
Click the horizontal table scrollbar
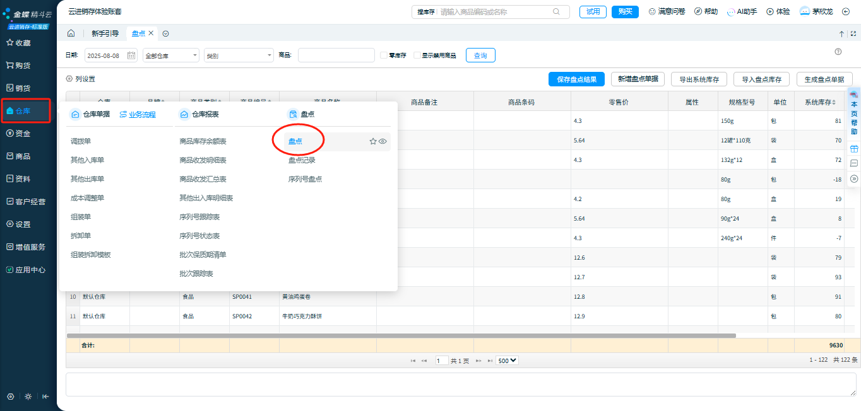pyautogui.click(x=404, y=335)
